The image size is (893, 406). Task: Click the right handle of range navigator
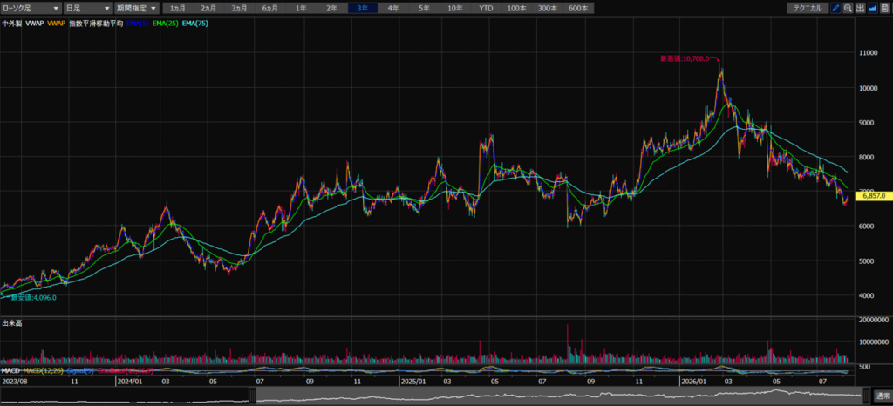867,396
